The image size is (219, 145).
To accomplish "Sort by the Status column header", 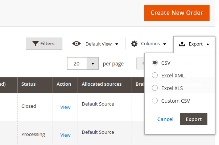I will point(29,84).
